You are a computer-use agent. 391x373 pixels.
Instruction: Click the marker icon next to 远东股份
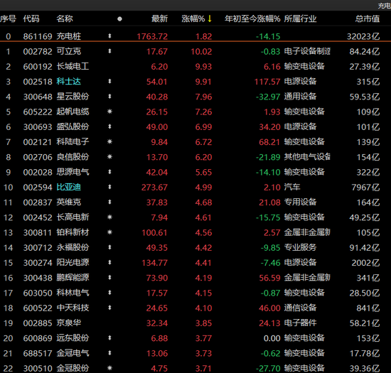coord(109,338)
